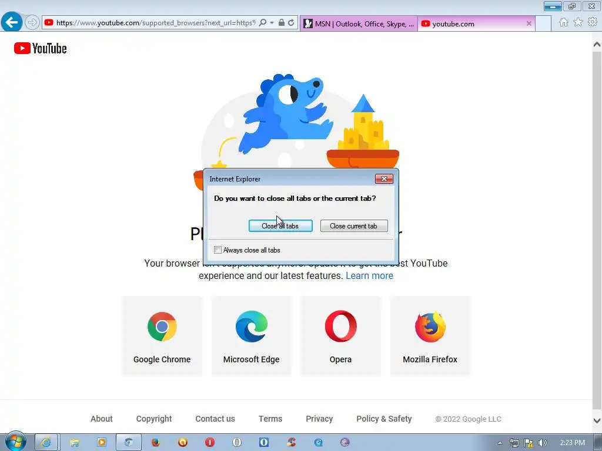
Task: Choose the Microsoft Edge browser card
Action: [x=252, y=336]
